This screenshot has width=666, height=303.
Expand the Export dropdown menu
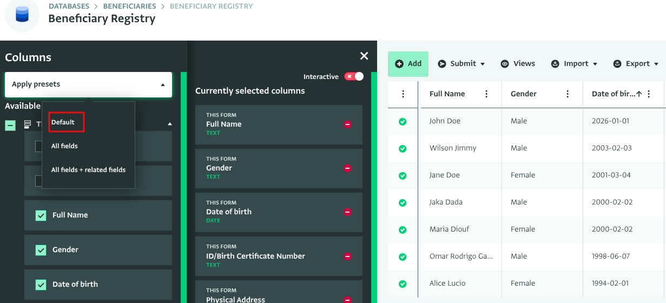pyautogui.click(x=636, y=64)
